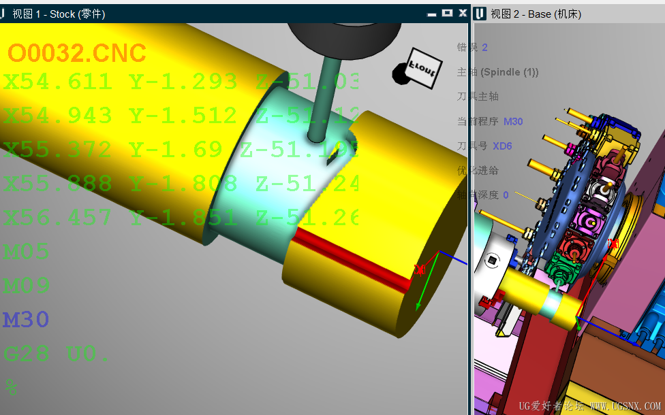
Task: Click the Front view orientation cube
Action: [x=423, y=68]
